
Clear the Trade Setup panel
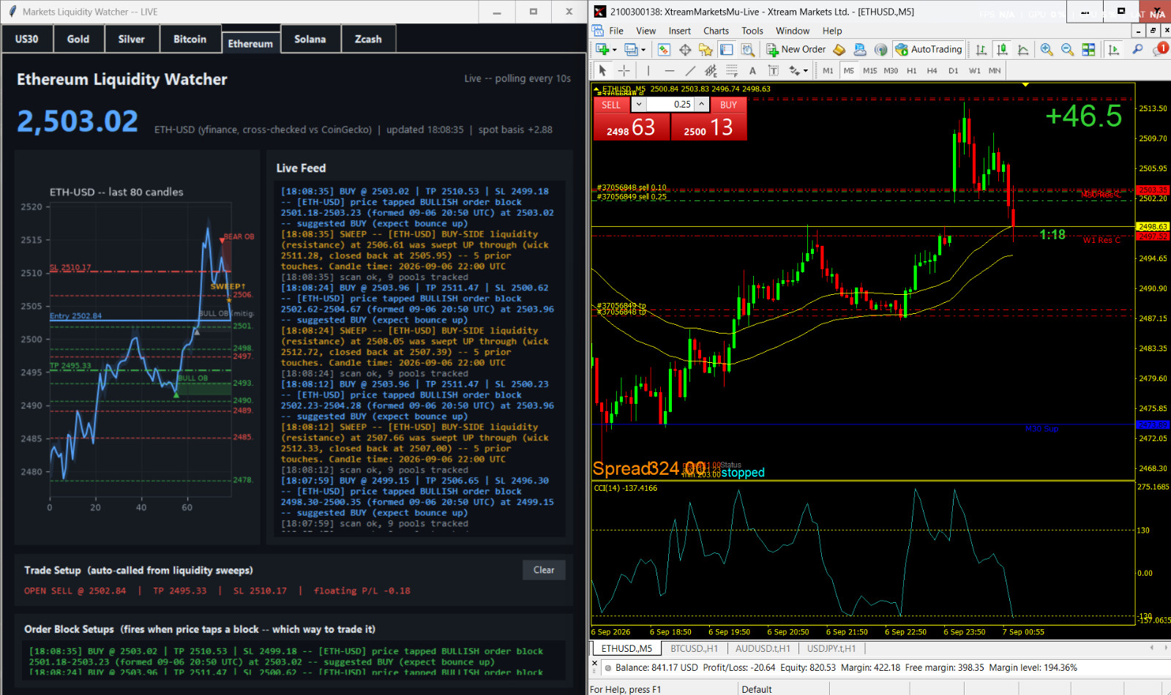click(x=544, y=570)
